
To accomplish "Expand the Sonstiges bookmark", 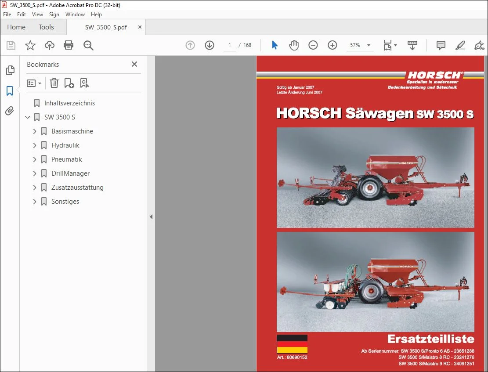I will [35, 202].
